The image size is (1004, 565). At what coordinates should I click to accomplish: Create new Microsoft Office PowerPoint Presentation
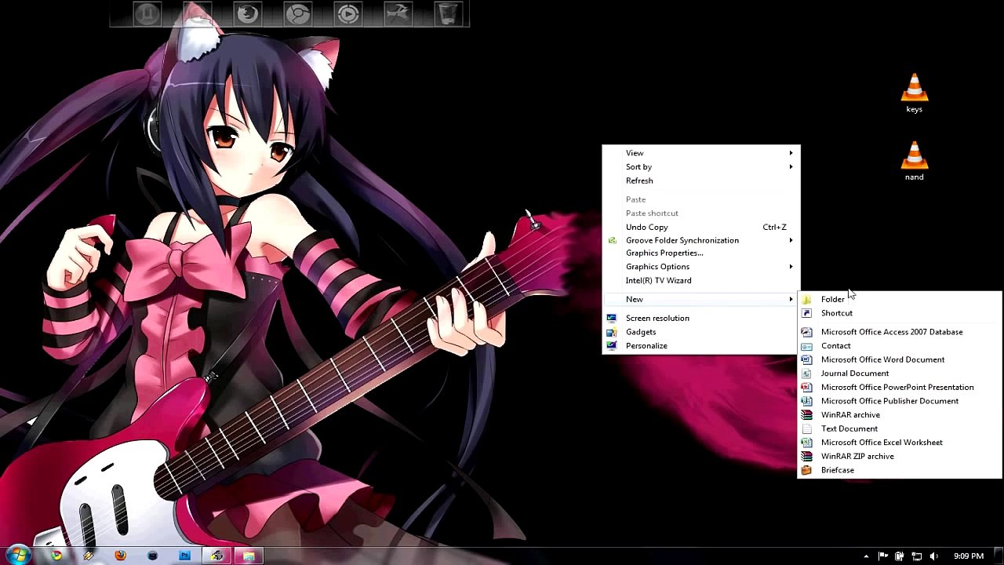(x=900, y=387)
